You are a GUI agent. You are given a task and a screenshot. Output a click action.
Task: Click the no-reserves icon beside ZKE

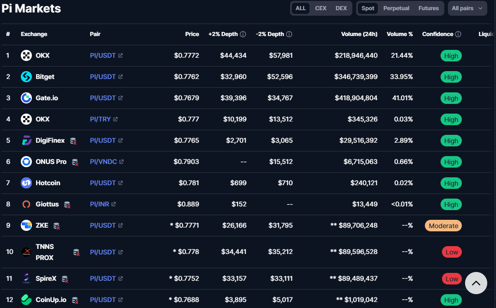(x=57, y=226)
